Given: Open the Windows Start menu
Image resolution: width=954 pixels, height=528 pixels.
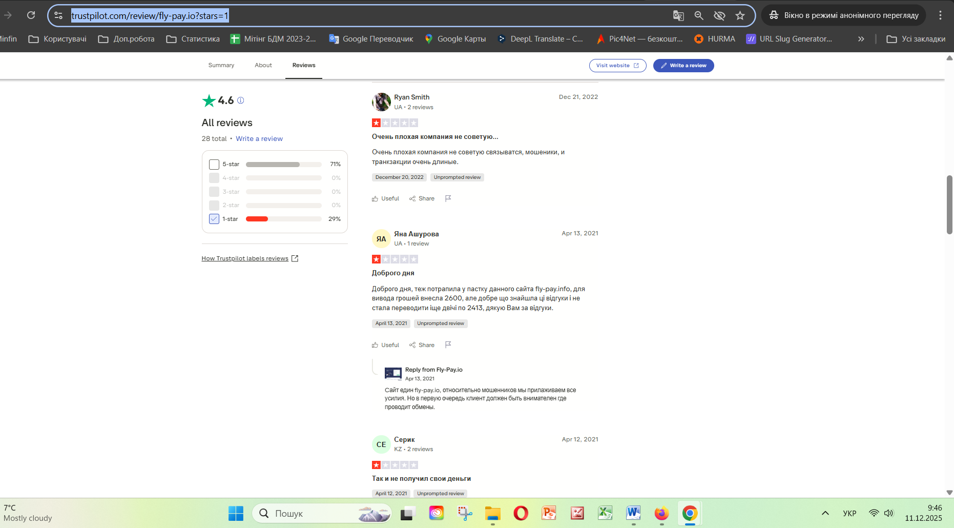Looking at the screenshot, I should [x=236, y=513].
